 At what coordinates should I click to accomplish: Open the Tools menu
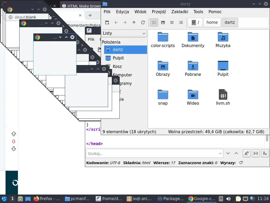[x=198, y=12]
